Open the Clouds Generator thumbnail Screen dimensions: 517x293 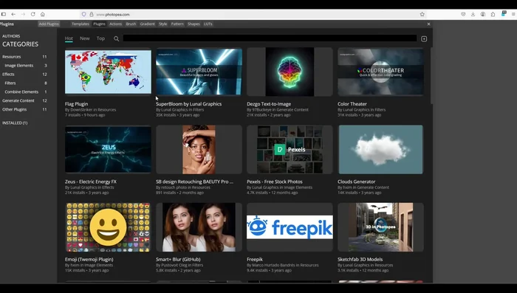click(x=380, y=149)
